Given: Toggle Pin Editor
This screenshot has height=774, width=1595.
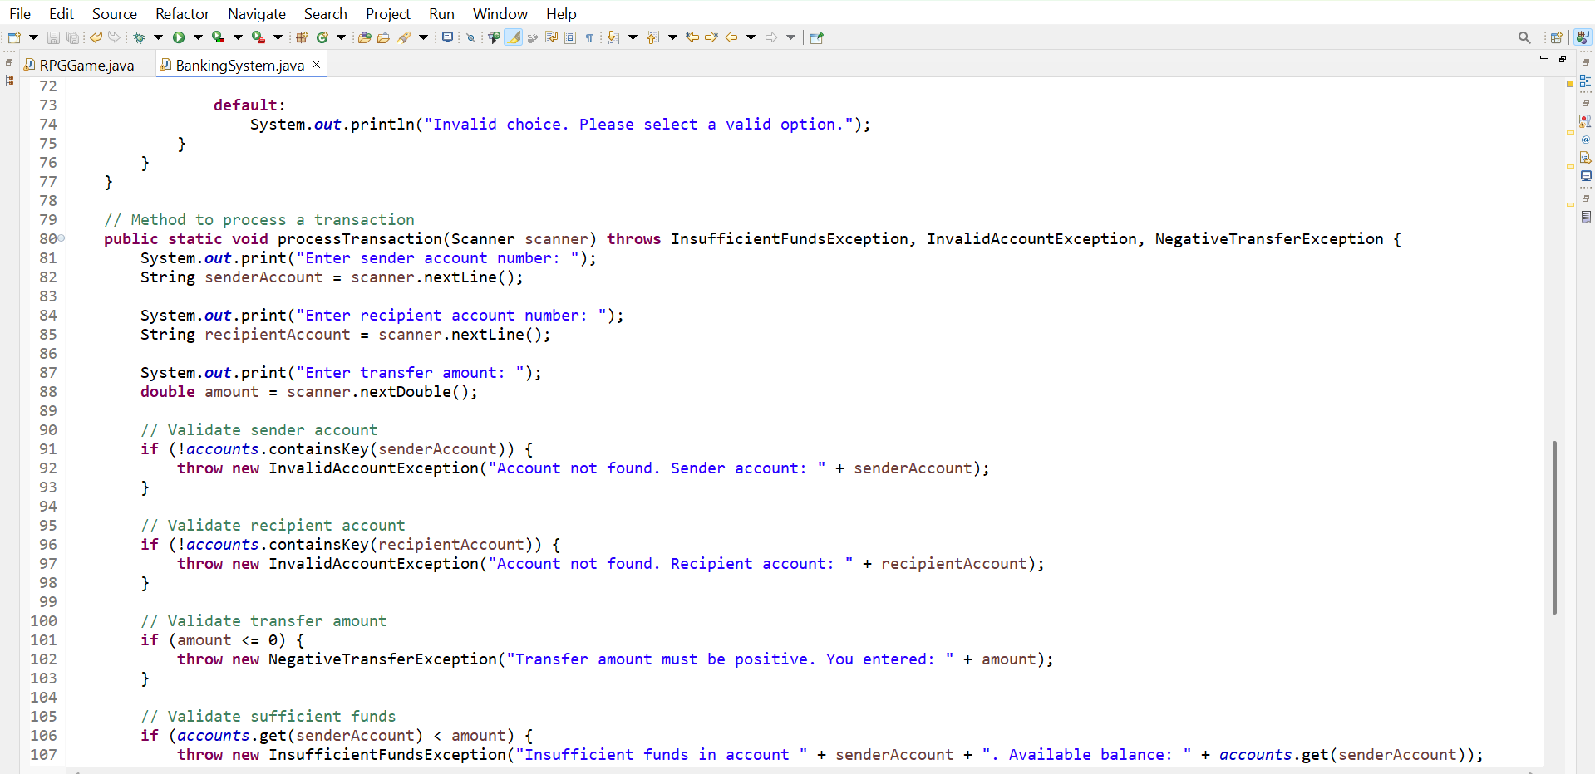Looking at the screenshot, I should point(816,37).
